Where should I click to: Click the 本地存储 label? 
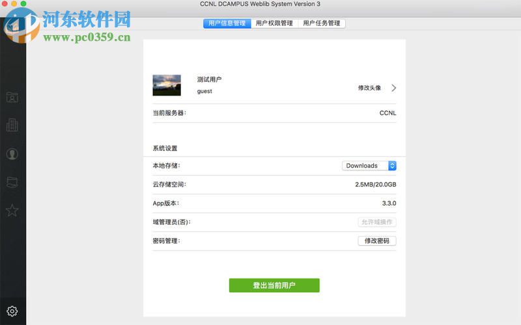click(167, 166)
